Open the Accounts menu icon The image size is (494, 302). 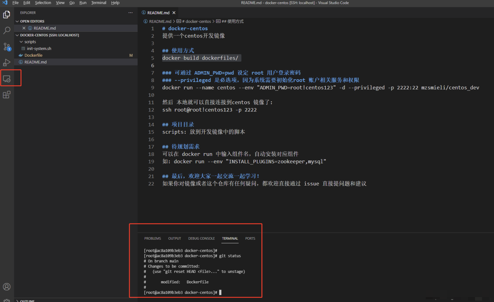point(7,287)
